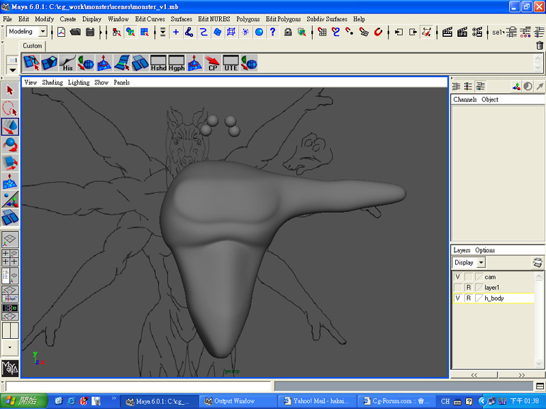Toggle visibility of layer1
This screenshot has height=409, width=546.
458,288
